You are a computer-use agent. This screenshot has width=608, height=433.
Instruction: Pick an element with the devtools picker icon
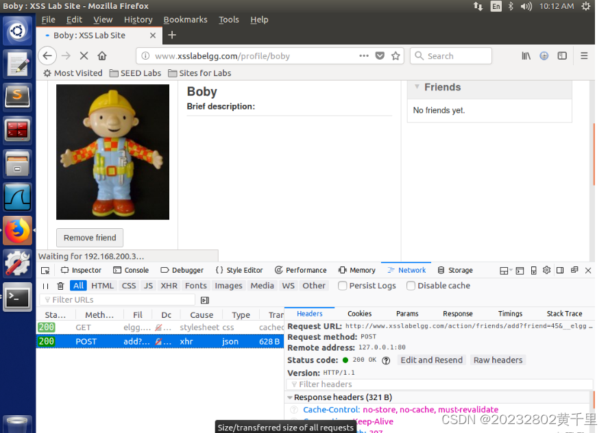(45, 270)
